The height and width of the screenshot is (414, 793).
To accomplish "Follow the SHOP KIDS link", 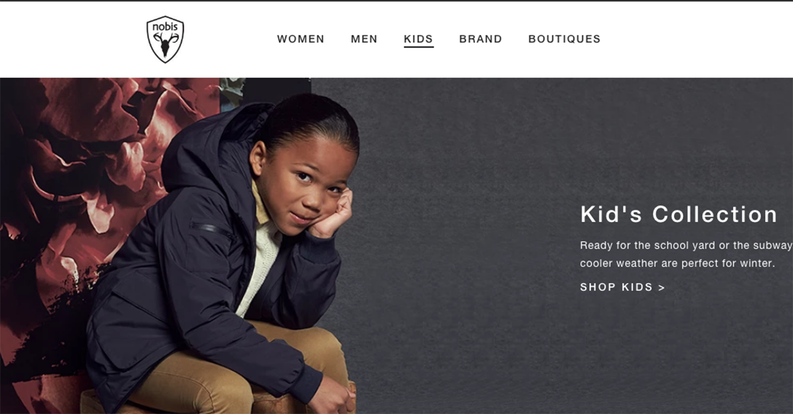I will coord(622,287).
